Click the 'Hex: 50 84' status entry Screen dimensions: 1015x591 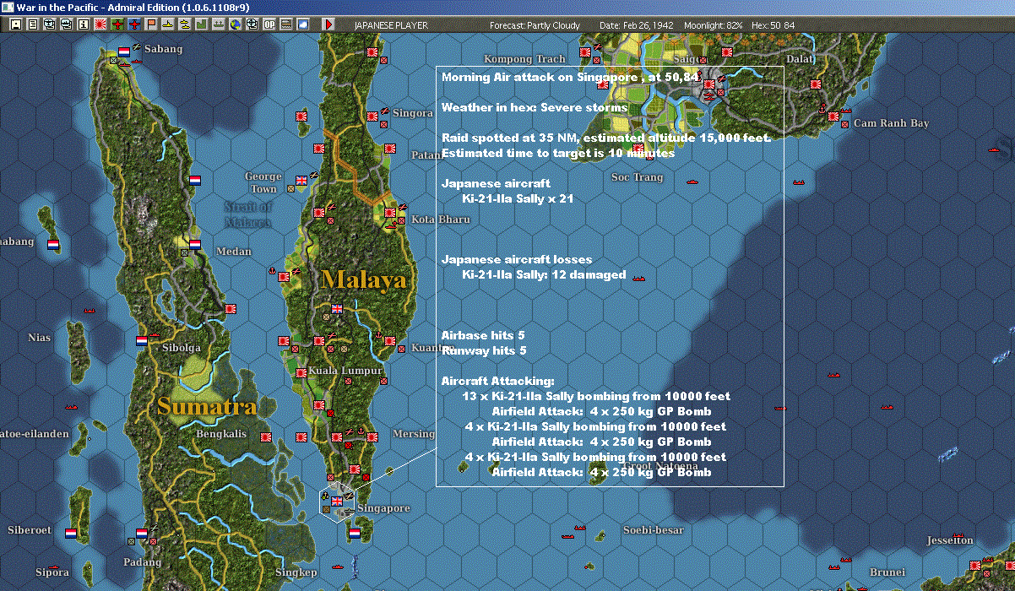[x=772, y=25]
